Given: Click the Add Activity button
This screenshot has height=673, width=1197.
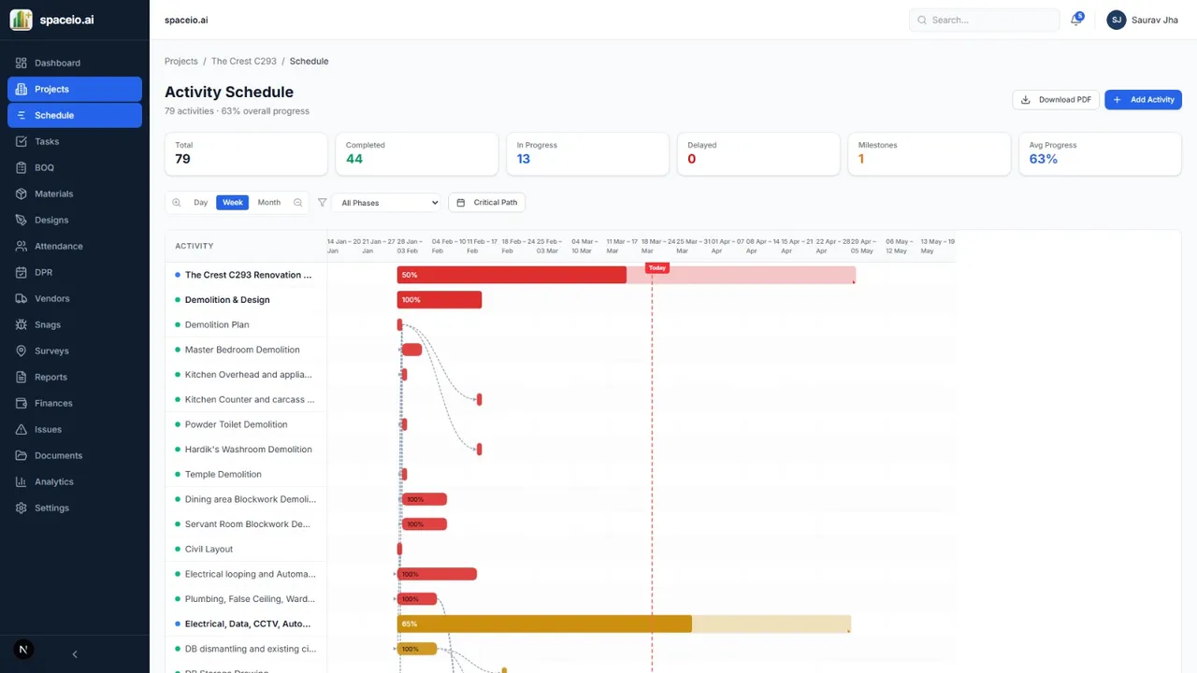Looking at the screenshot, I should (x=1143, y=99).
